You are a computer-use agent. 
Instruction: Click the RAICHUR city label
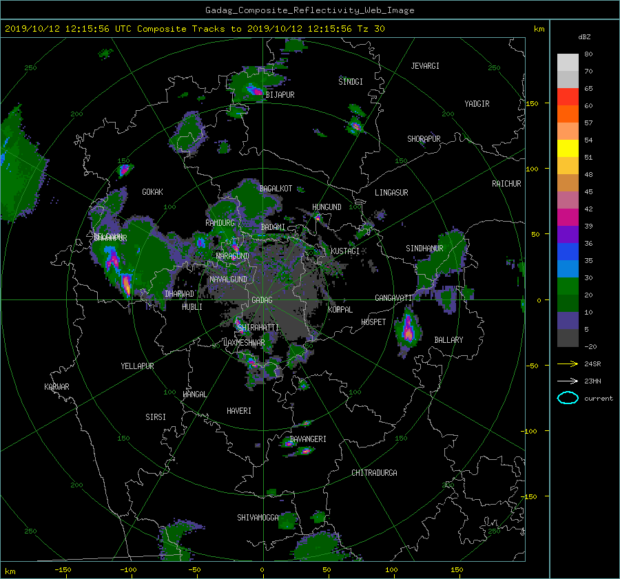[x=506, y=184]
